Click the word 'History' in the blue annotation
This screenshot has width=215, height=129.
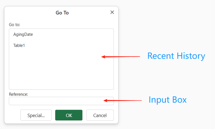point(191,56)
